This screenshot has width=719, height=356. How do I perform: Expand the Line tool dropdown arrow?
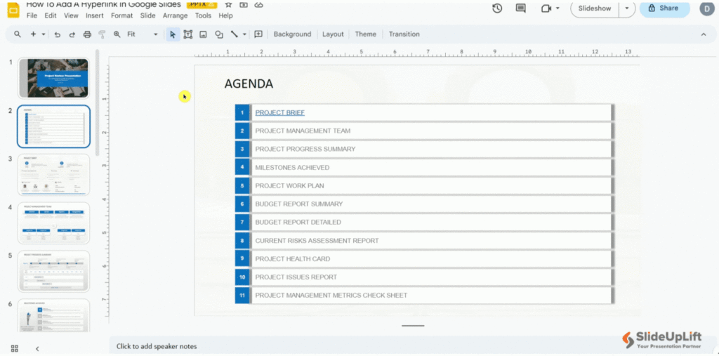click(244, 34)
